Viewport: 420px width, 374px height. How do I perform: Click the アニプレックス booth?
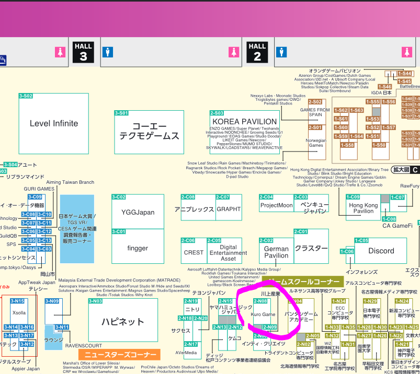198,207
